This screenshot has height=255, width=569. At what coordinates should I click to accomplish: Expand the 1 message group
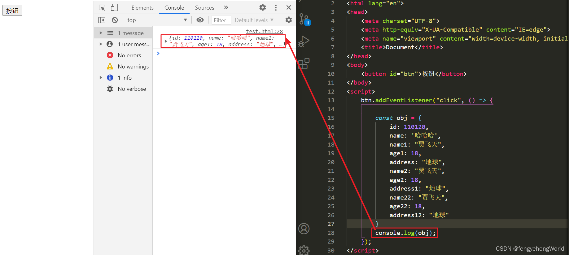[101, 33]
